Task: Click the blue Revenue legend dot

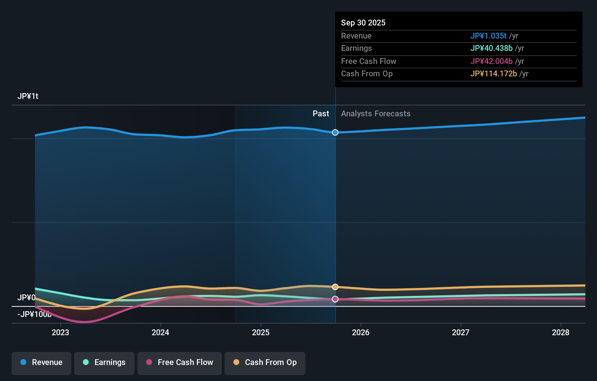Action: point(24,362)
